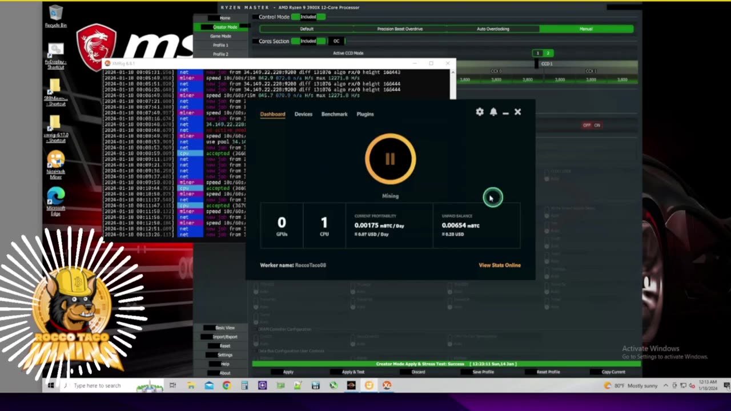
Task: Minimize the NiceHash Miner window
Action: tap(505, 112)
